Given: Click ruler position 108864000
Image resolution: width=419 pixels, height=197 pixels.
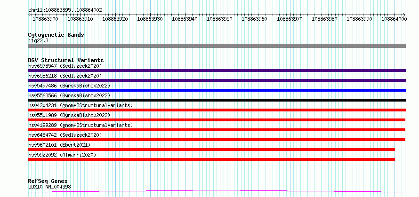Looking at the screenshot, I should (x=394, y=19).
